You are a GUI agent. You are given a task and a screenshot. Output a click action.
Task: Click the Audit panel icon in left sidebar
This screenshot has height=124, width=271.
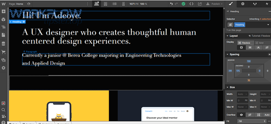(x=3, y=103)
